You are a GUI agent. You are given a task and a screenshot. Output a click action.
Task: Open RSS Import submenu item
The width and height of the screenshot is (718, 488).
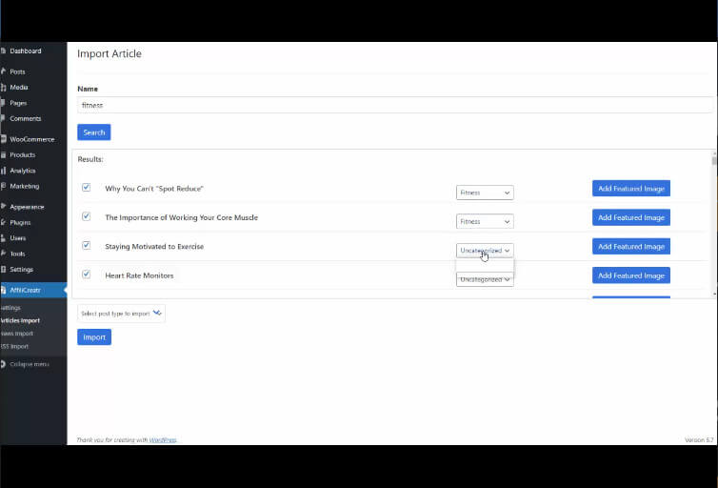click(14, 346)
